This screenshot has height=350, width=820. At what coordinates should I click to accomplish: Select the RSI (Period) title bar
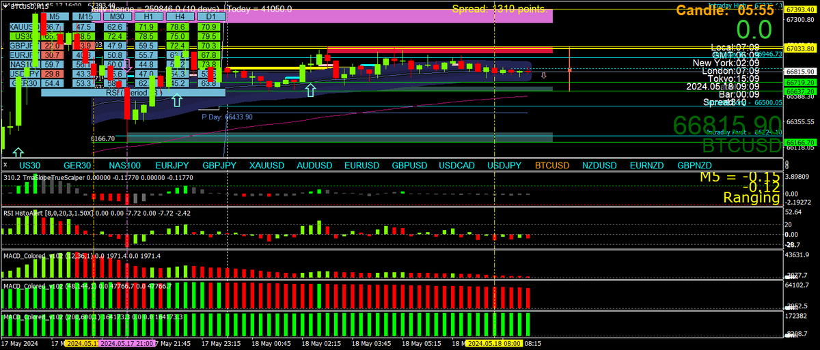132,93
